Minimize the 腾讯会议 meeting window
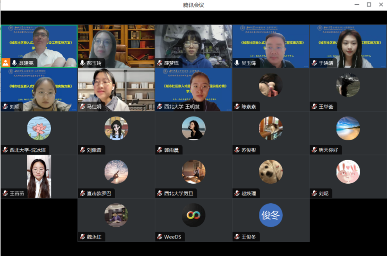 [x=357, y=5]
